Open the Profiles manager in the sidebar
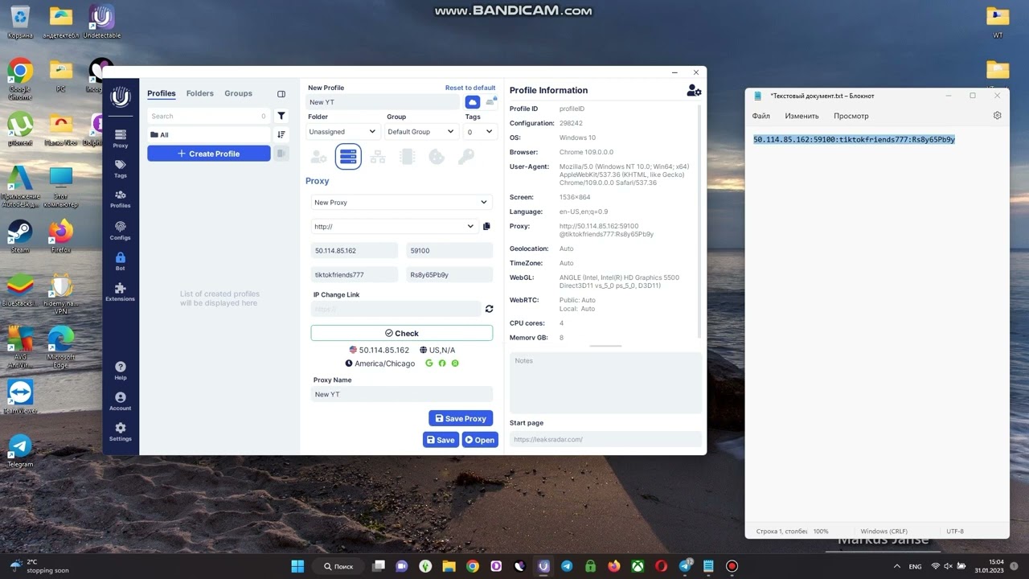This screenshot has height=579, width=1029. tap(121, 199)
